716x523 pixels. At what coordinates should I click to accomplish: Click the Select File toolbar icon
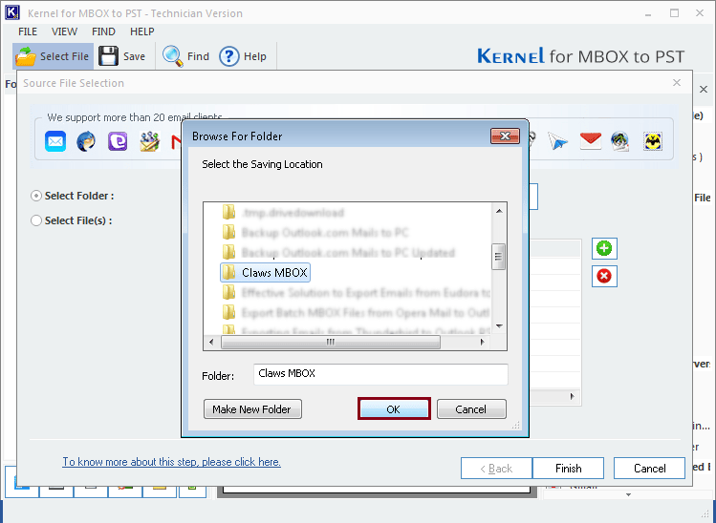coord(26,56)
